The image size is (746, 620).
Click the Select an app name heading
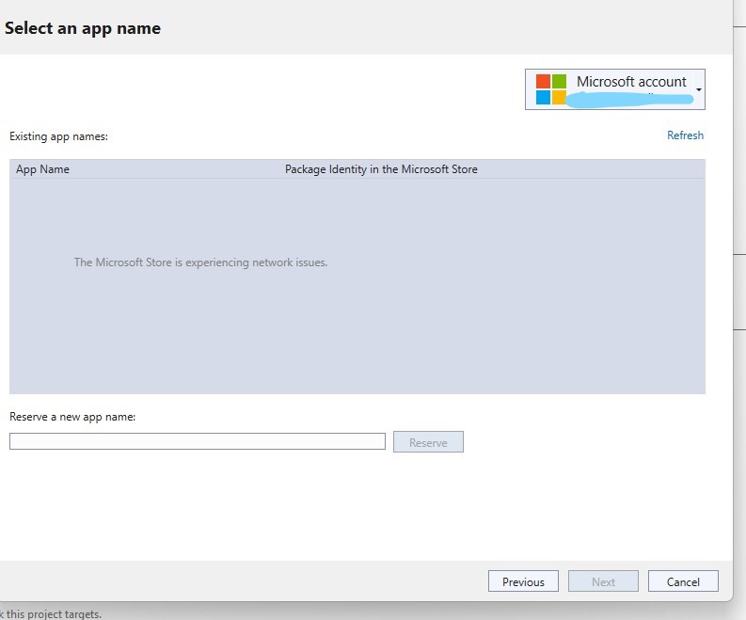click(83, 28)
